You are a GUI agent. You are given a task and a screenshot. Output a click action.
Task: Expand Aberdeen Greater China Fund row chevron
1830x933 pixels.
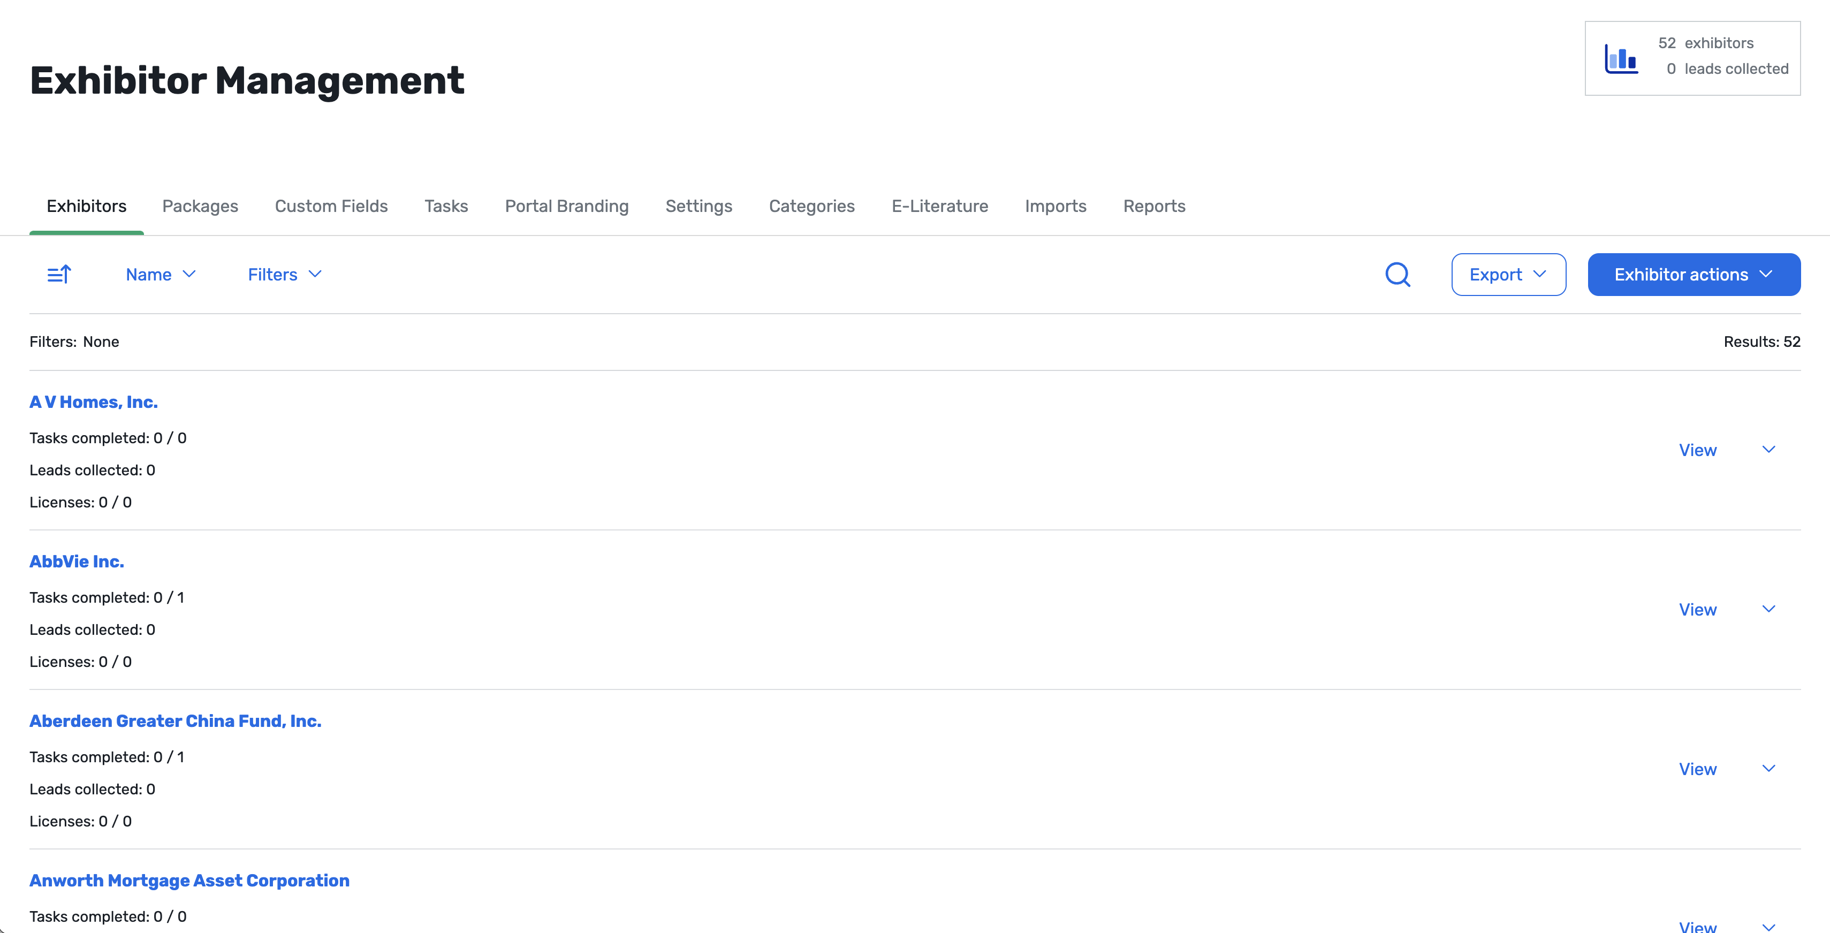tap(1769, 769)
